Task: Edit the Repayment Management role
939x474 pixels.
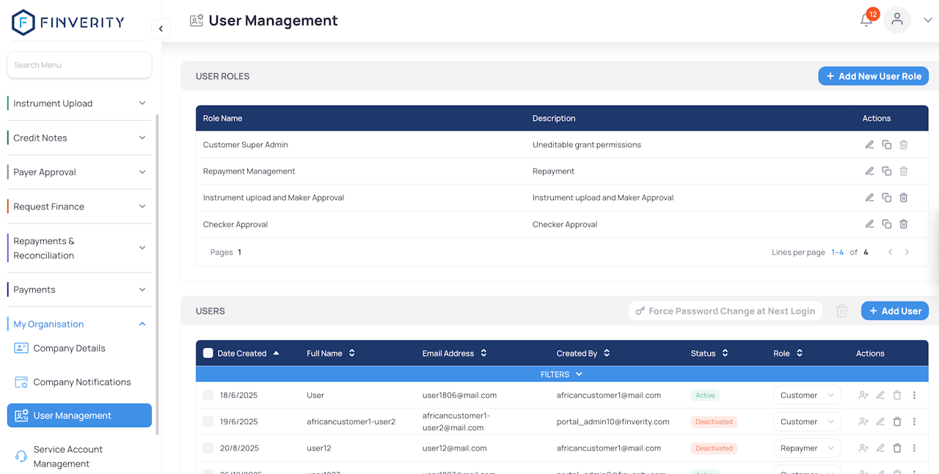Action: click(869, 171)
